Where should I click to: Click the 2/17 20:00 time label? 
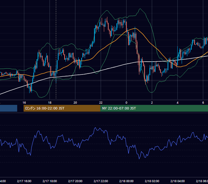(x=75, y=181)
